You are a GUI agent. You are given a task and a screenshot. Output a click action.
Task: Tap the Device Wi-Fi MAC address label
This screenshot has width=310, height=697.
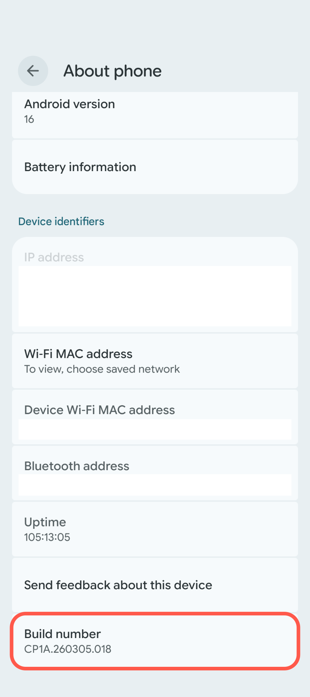(99, 410)
